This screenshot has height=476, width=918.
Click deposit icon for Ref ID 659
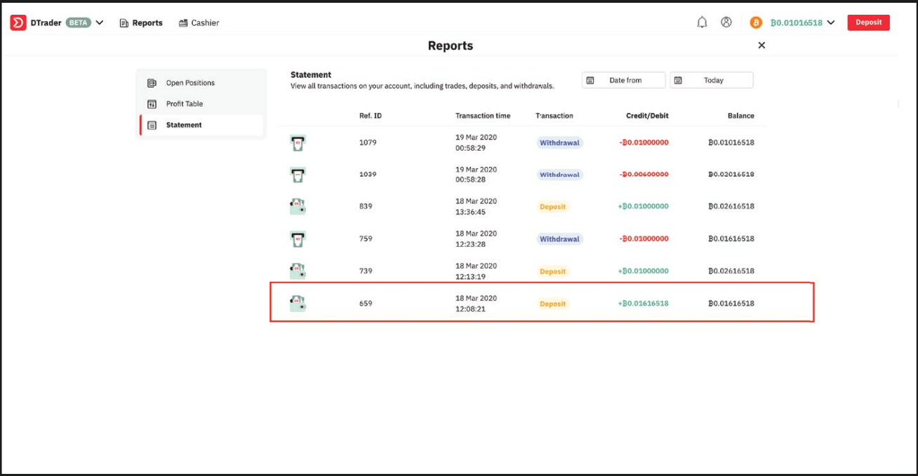click(x=298, y=304)
